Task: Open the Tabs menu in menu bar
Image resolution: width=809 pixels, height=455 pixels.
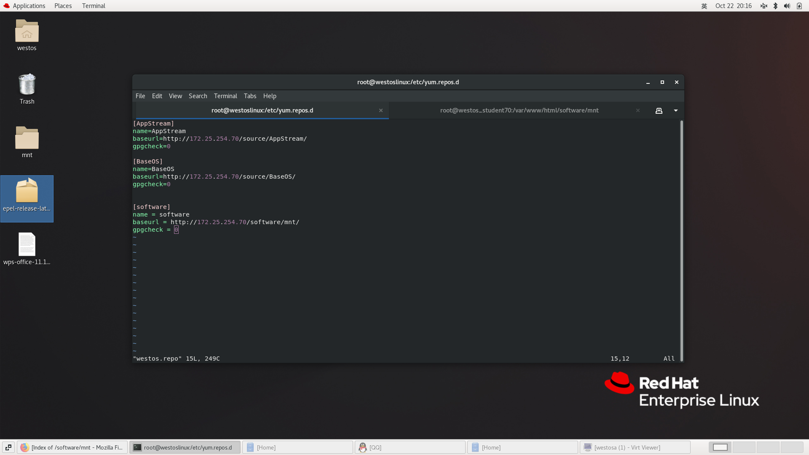Action: pos(250,96)
